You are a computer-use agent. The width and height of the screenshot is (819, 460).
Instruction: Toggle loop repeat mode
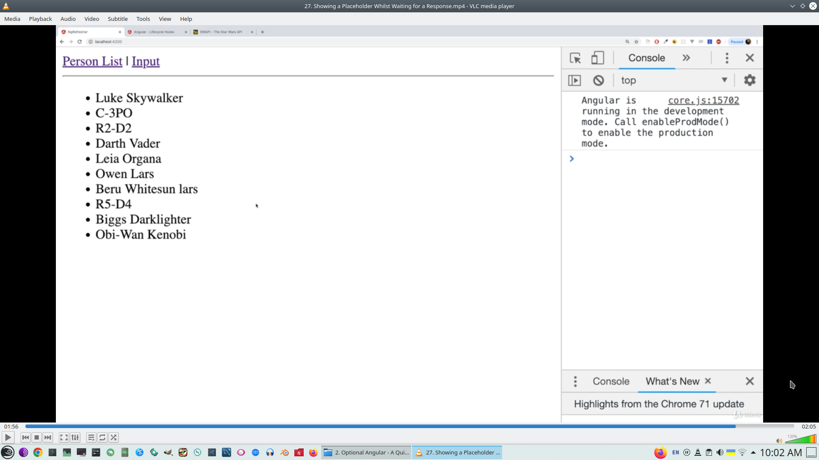(102, 437)
